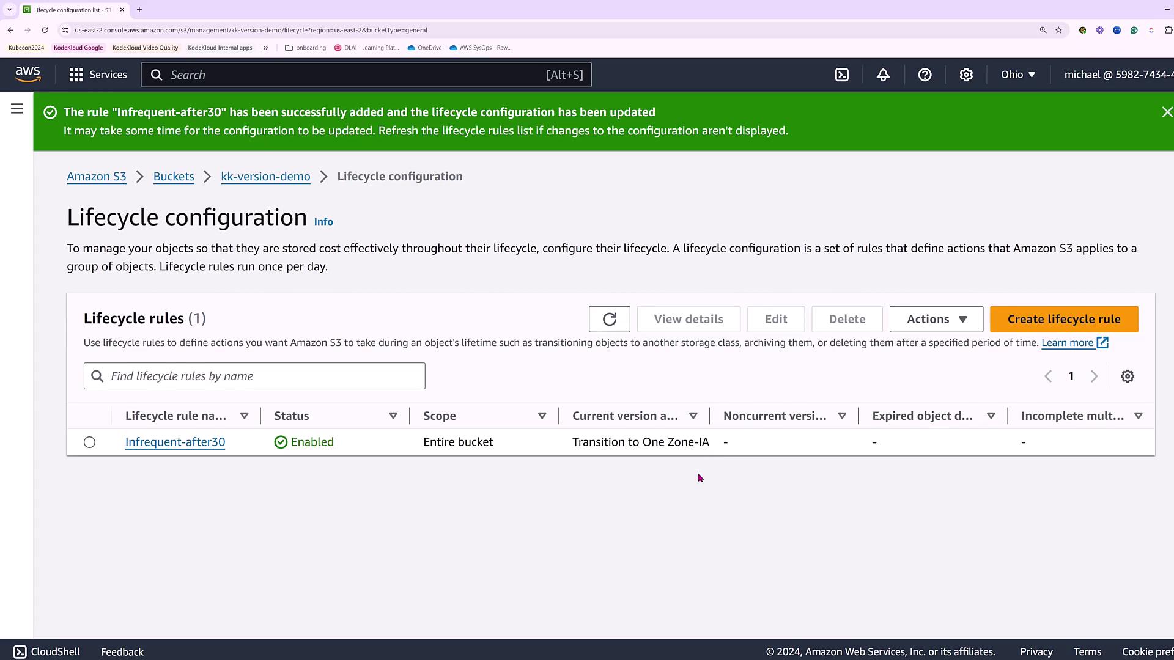Open the notifications bell icon
Screen dimensions: 1174x660
[883, 75]
